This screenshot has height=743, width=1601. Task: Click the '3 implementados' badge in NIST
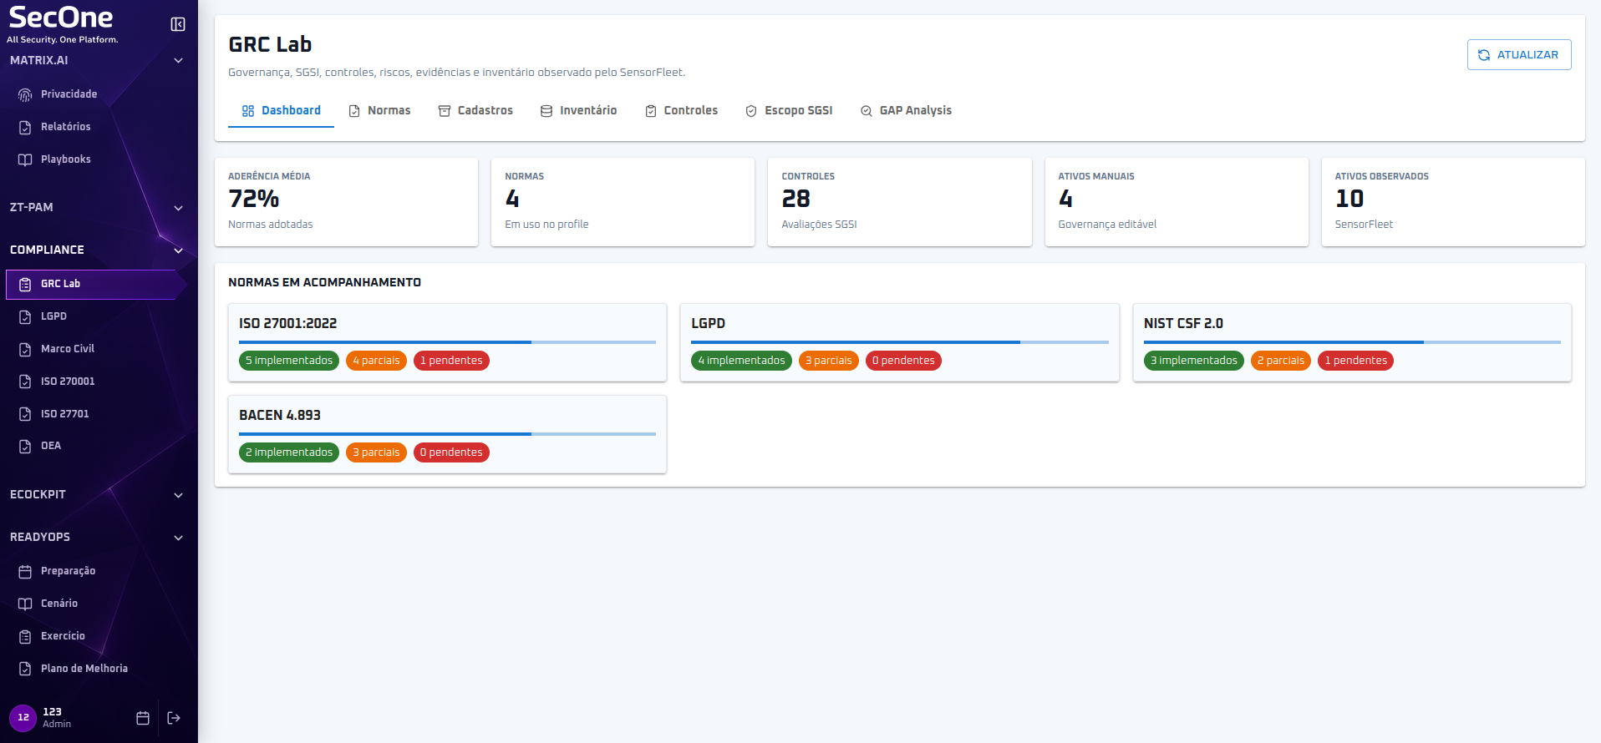(x=1194, y=361)
